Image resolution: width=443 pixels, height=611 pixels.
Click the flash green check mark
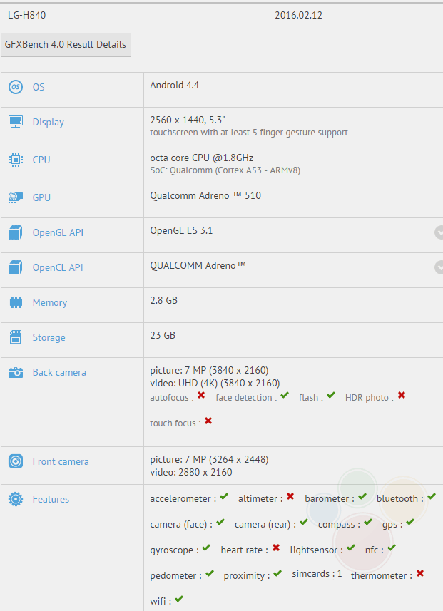pos(331,395)
